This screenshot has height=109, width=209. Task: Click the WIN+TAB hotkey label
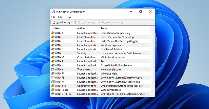pyautogui.click(x=60, y=86)
